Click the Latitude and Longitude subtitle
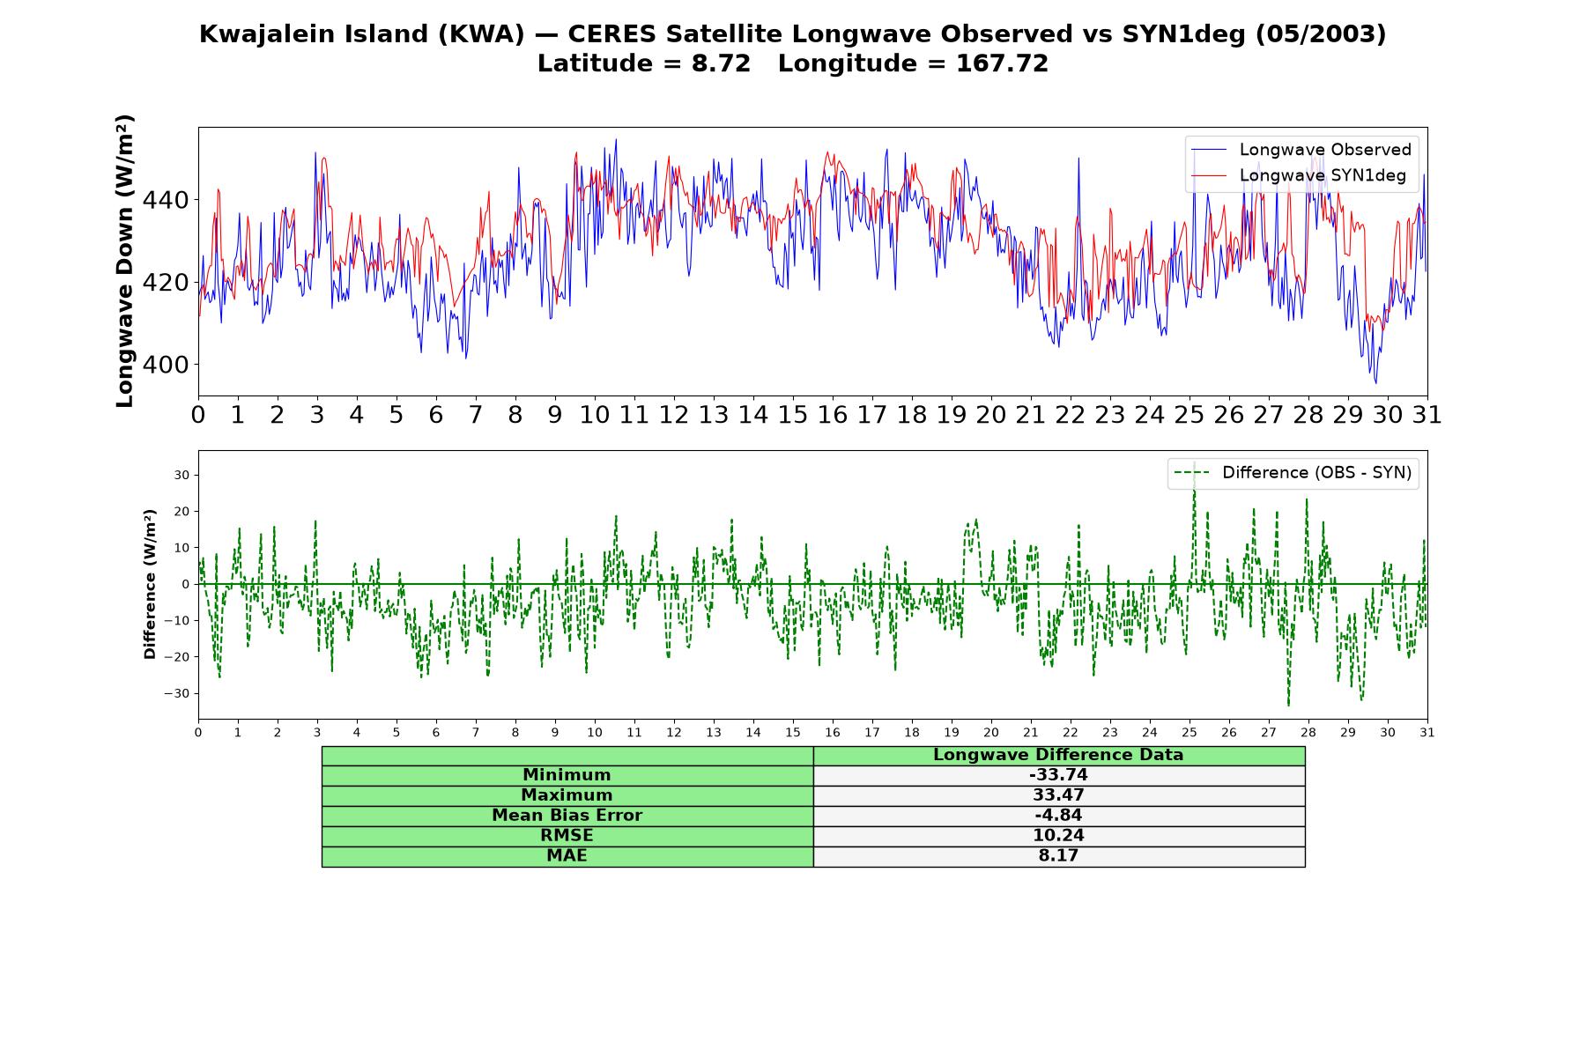This screenshot has height=1057, width=1586. pos(793,63)
